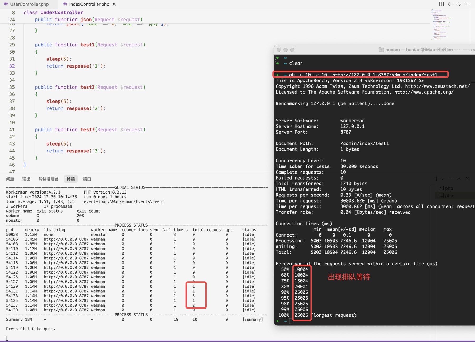Click line number 41 in gutter
This screenshot has width=475, height=342.
tap(12, 129)
